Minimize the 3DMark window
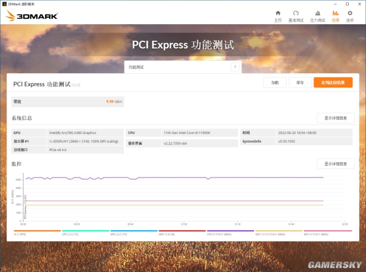The image size is (366, 272). coord(335,4)
